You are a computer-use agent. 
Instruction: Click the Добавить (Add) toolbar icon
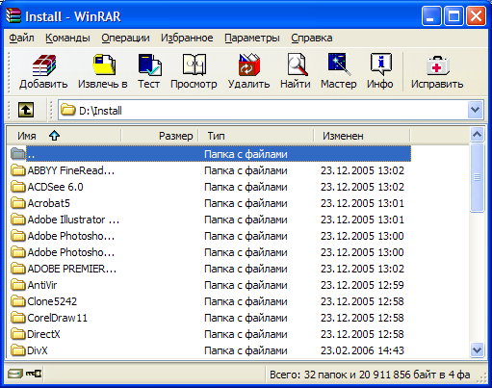(43, 65)
